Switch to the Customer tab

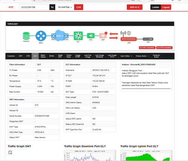pos(11,56)
